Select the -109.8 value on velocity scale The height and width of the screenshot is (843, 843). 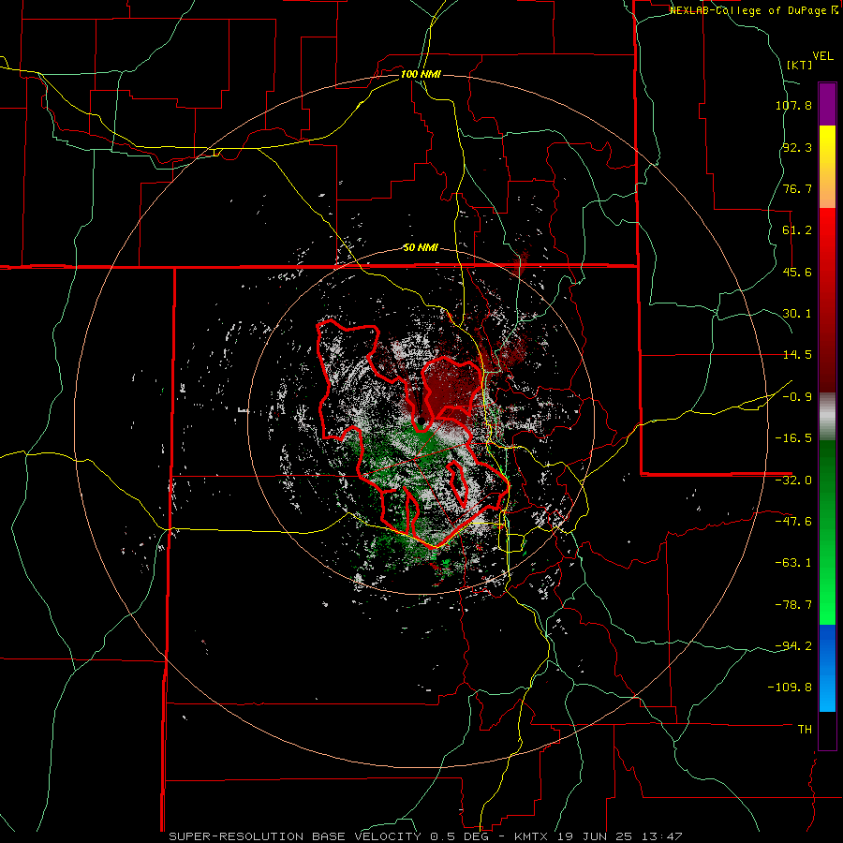791,688
